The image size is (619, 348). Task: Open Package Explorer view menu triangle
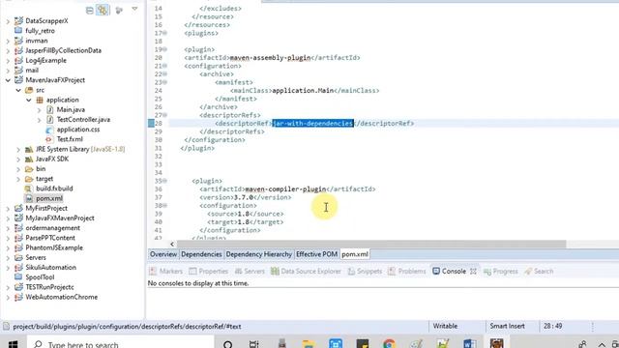134,9
